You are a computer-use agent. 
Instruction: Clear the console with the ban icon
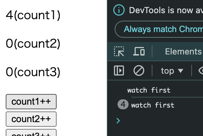coord(139,70)
